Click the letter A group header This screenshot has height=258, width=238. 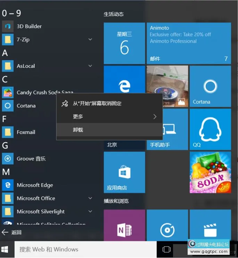(x=5, y=53)
